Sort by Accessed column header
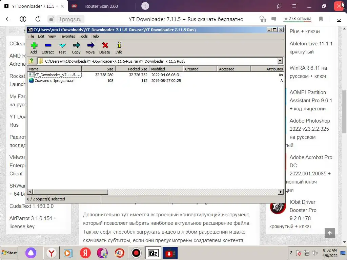347x260 pixels. pyautogui.click(x=234, y=69)
